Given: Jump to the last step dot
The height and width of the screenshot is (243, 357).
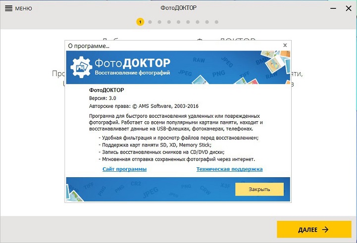Looking at the screenshot, I should coord(216,22).
